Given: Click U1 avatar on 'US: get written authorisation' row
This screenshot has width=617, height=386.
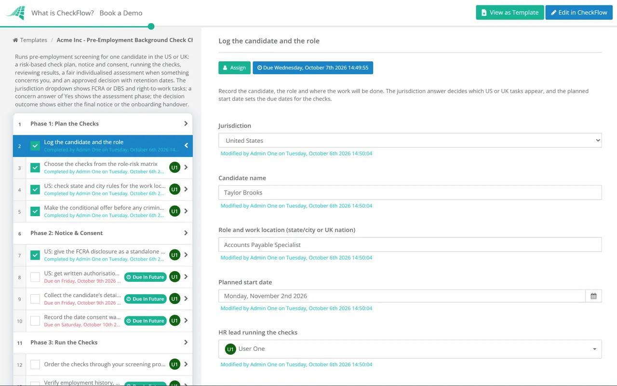Looking at the screenshot, I should point(174,277).
